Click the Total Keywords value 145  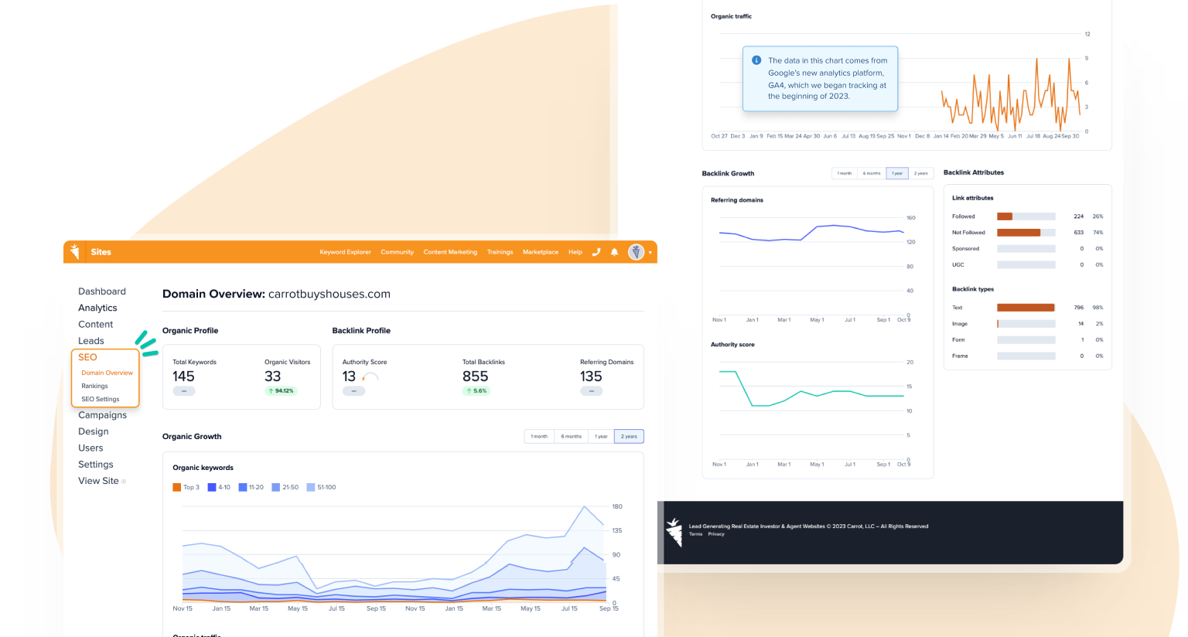tap(183, 376)
